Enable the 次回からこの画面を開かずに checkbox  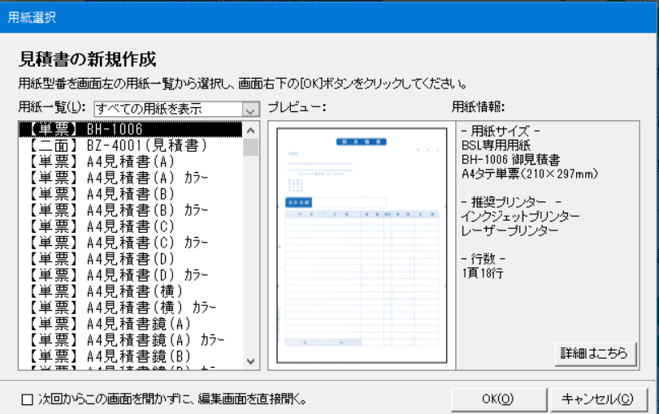pos(28,399)
